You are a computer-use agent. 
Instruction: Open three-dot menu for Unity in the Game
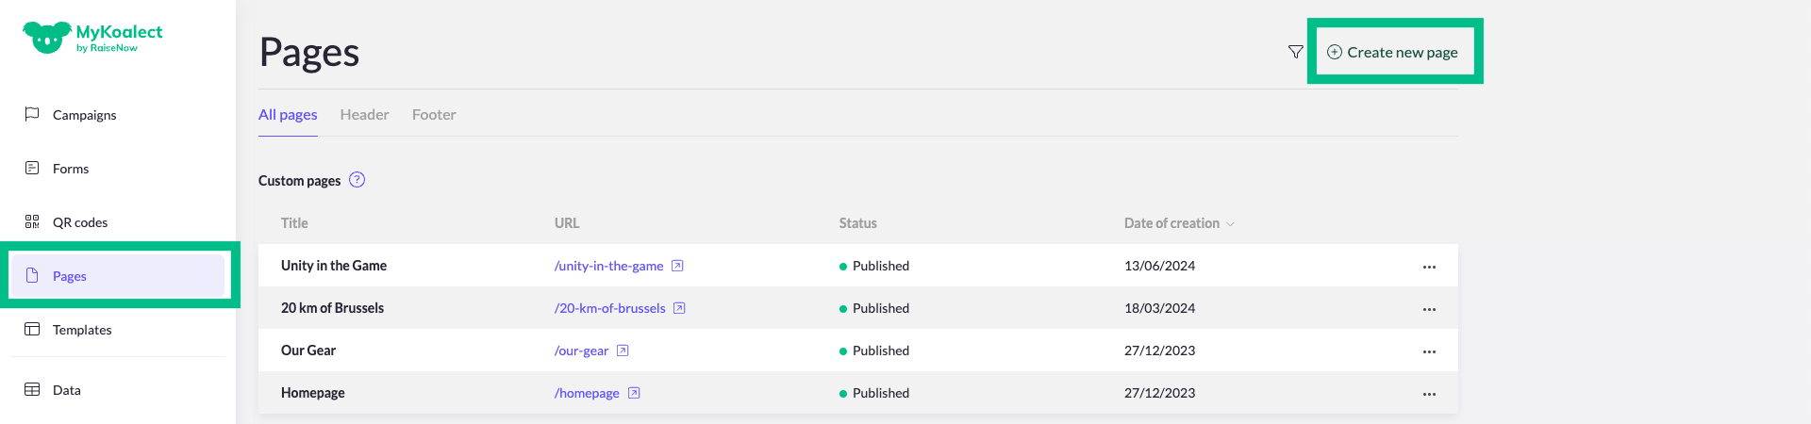[x=1429, y=267]
